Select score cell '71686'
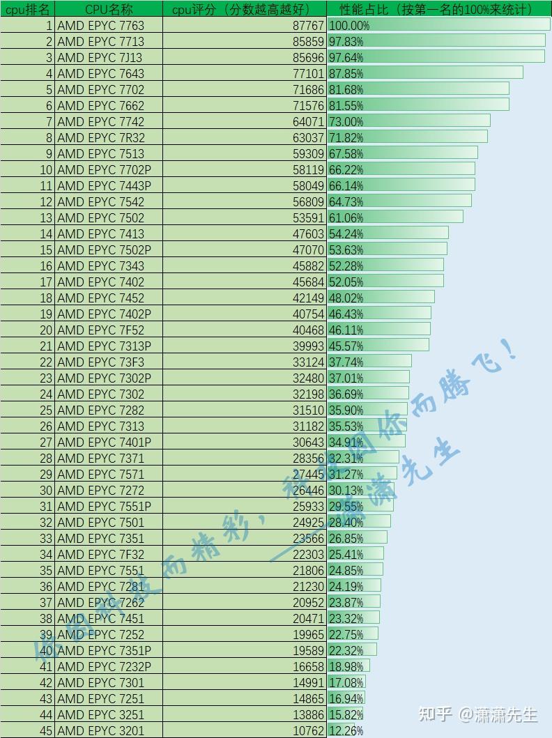This screenshot has width=552, height=738. [244, 89]
